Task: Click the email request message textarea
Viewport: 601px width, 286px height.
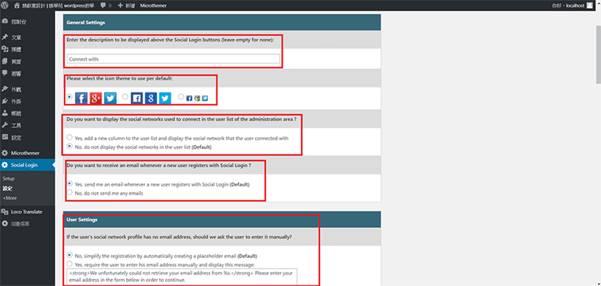Action: [x=182, y=276]
